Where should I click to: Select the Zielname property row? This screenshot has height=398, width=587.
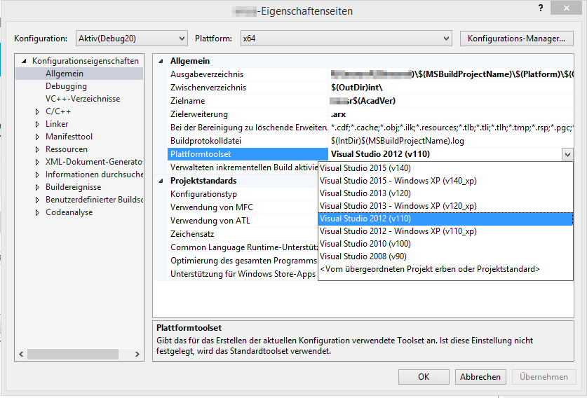click(248, 101)
